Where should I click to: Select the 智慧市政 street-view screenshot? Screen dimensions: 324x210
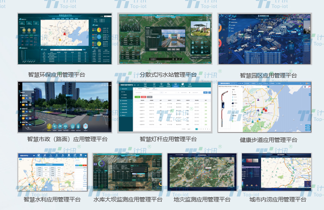pos(65,107)
